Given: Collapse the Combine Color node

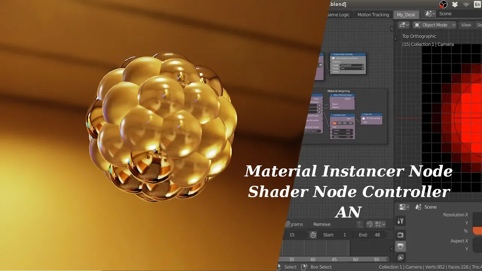Looking at the screenshot, I should click(332, 115).
